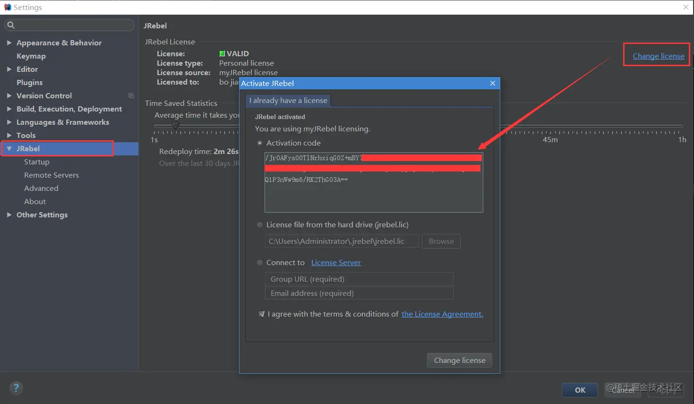
Task: Click the Change license link at top right
Action: tap(659, 56)
